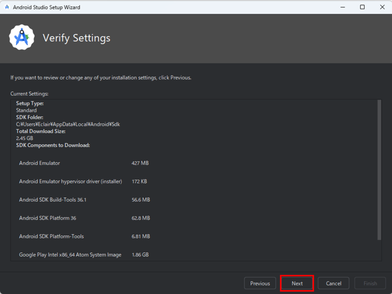392x294 pixels.
Task: Select Android SDK Build-Tools 36.1 entry
Action: (52, 200)
